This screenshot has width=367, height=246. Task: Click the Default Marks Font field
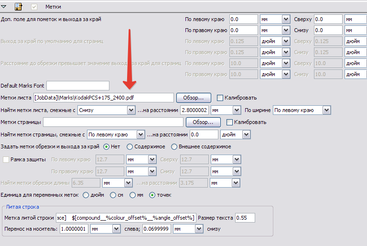(78, 86)
